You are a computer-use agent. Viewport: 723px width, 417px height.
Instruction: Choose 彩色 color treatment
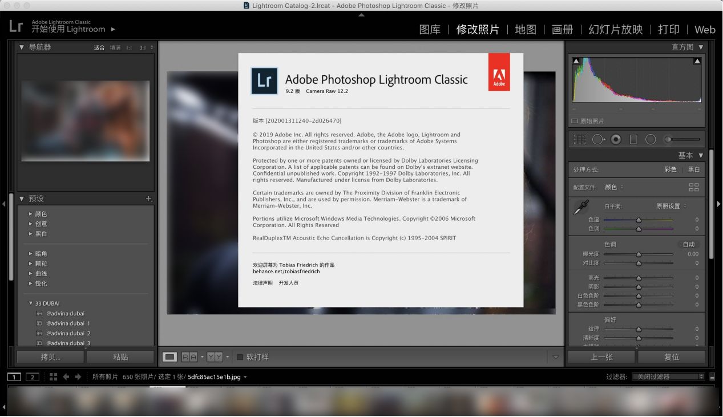[671, 169]
